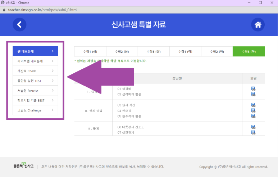
Task: Minimize the Chrome window
Action: tap(249, 3)
